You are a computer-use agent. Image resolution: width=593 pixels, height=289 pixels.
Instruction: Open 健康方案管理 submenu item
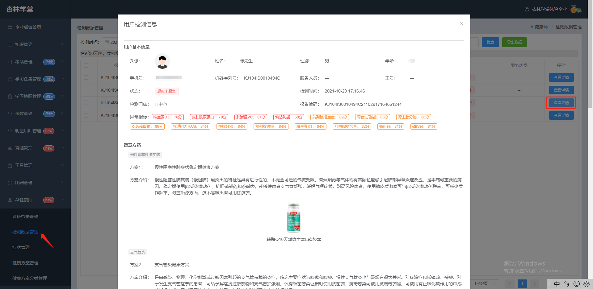25,263
